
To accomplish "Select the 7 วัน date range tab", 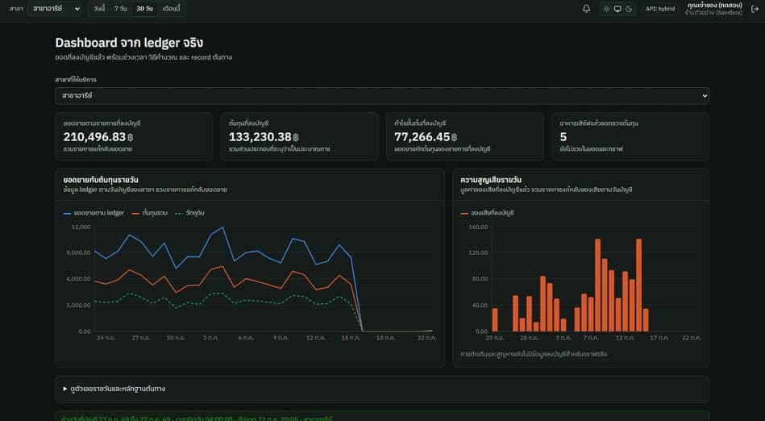I will pyautogui.click(x=120, y=9).
